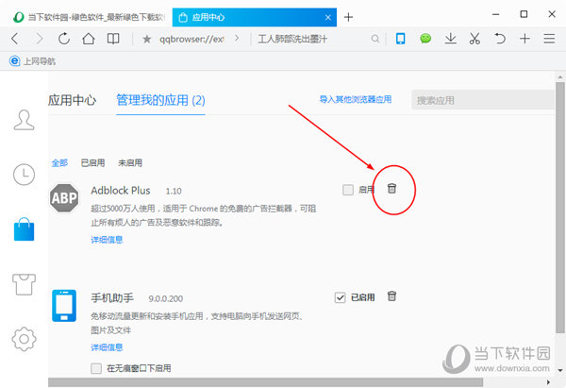
Task: Switch to the 应用中心 tab
Action: click(72, 99)
